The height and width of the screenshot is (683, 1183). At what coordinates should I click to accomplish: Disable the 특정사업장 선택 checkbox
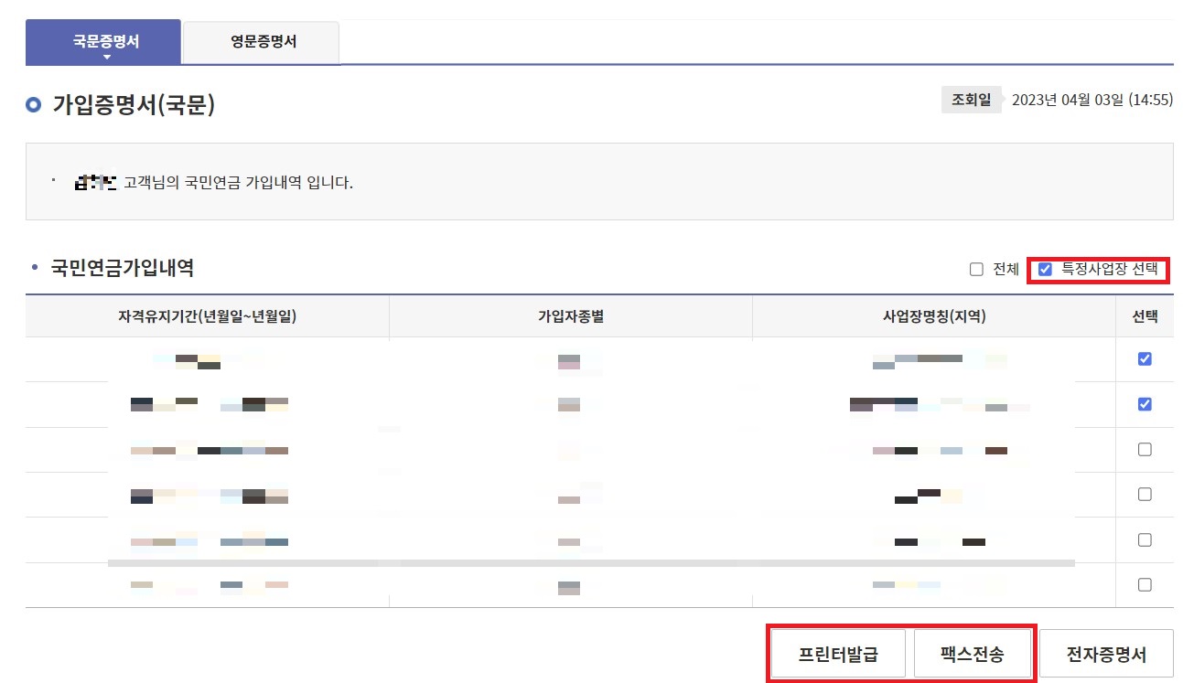[1045, 269]
